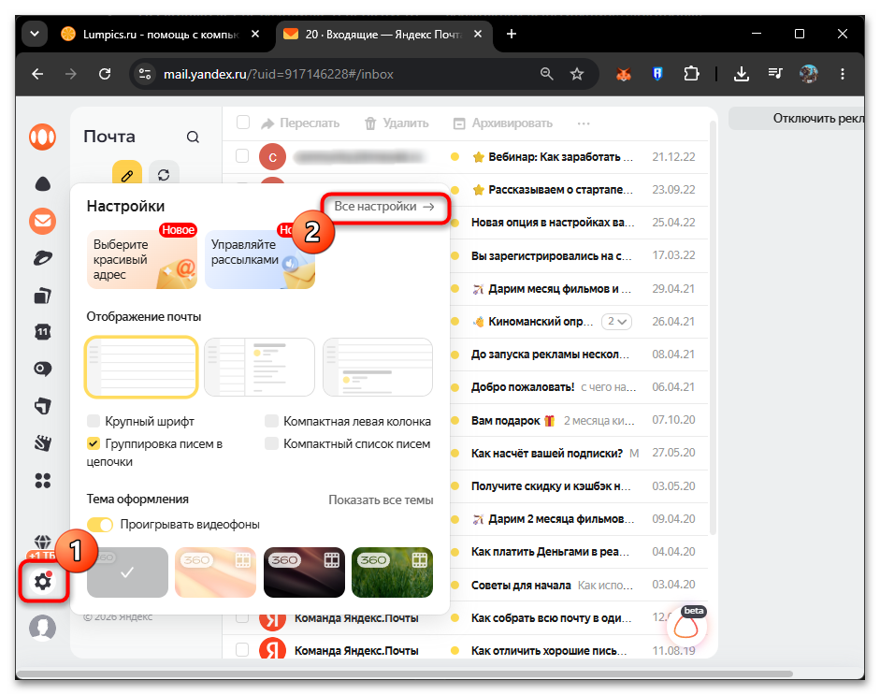
Task: Switch to the Lumpics.ru browser tab
Action: coord(160,35)
